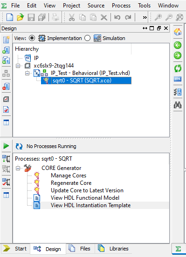Screen dimensions: 186x257
Task: Click the Save toolbar icon
Action: (31, 17)
